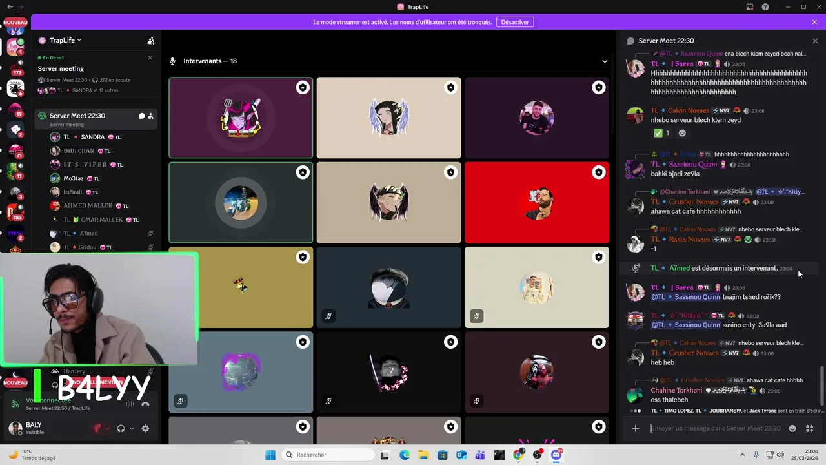
Task: Unmute the red microphone icon
Action: click(x=97, y=428)
